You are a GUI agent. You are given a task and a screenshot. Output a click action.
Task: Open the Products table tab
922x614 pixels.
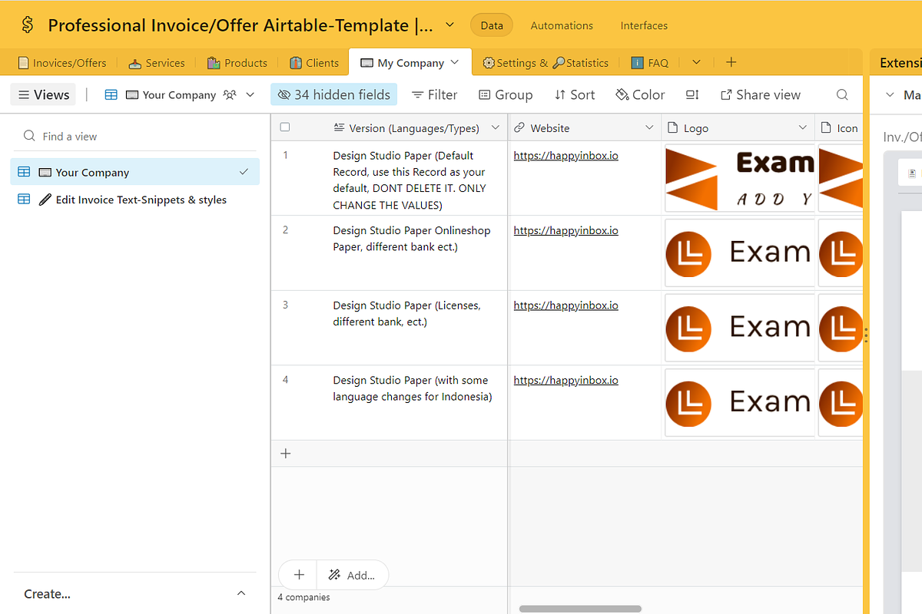pos(237,63)
